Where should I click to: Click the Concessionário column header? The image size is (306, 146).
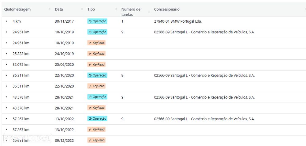(x=167, y=9)
